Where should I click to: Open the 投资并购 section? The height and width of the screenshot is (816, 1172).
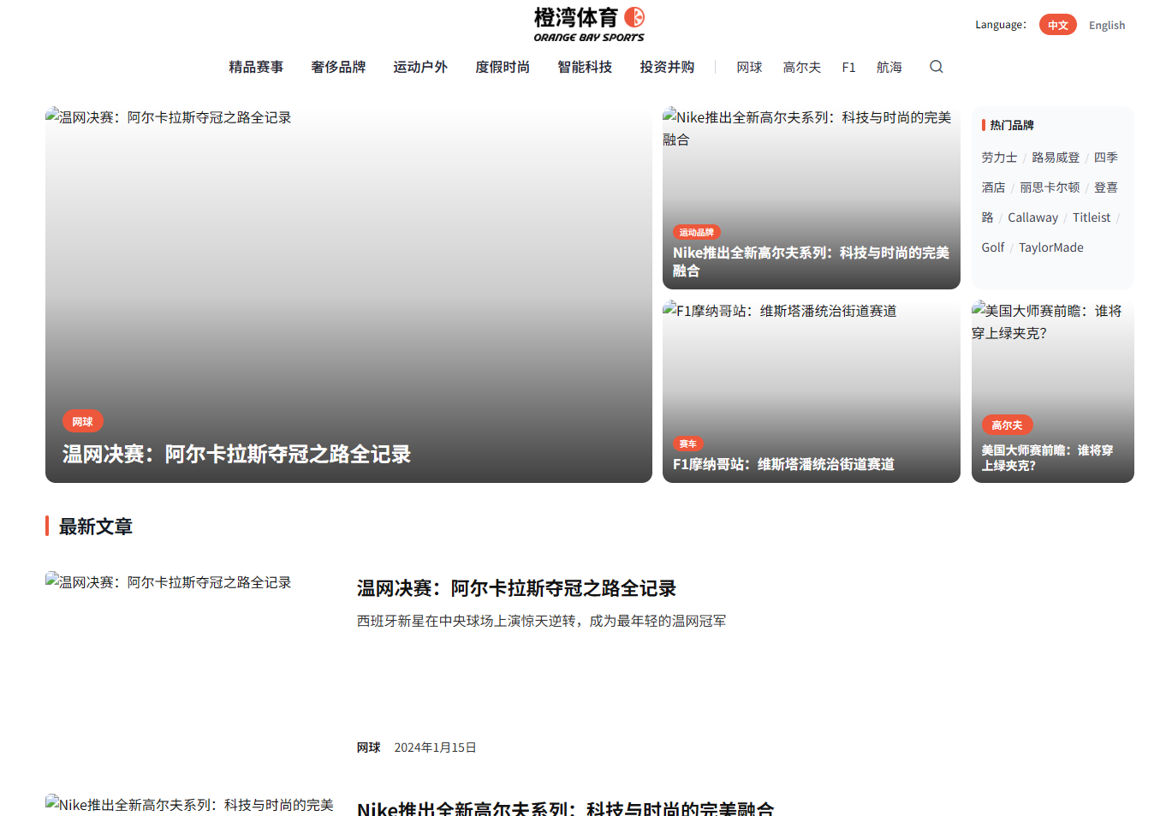[x=667, y=67]
